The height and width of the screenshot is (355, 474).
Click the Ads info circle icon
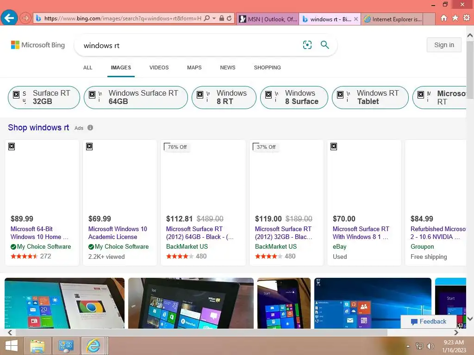90,128
